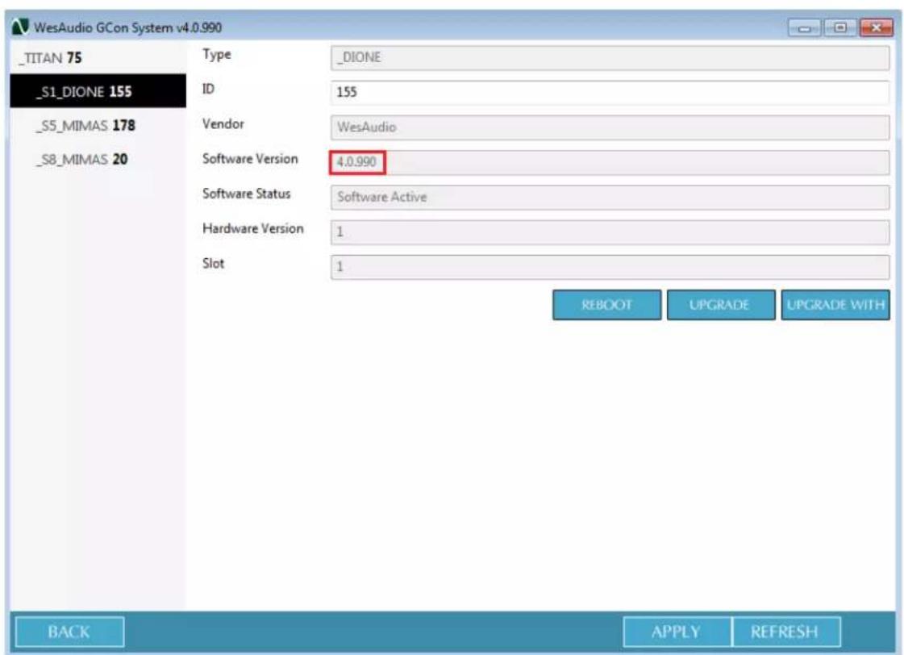
Task: Click the UPGRADE WITH button
Action: (835, 304)
